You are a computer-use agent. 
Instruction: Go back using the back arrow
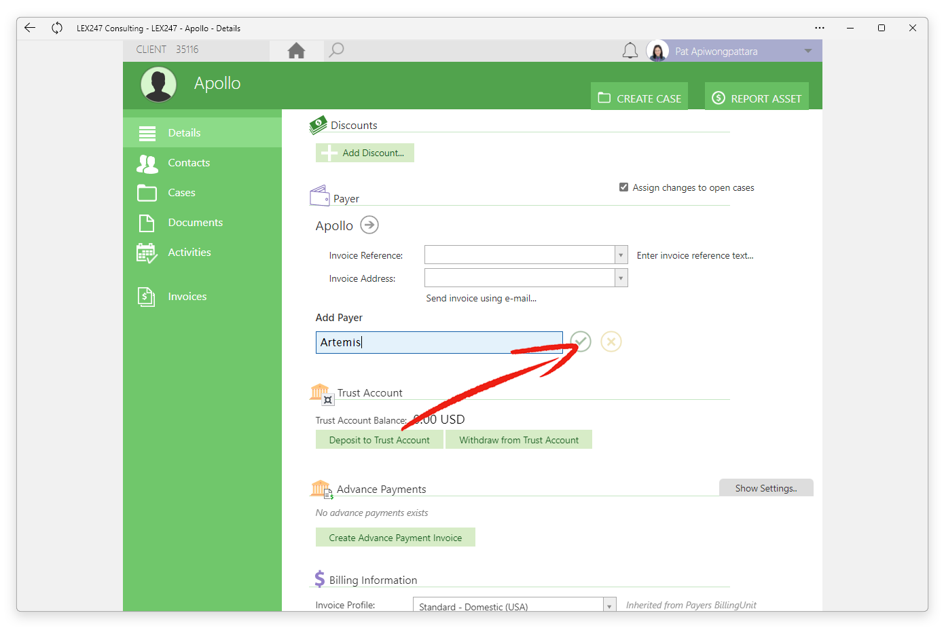(30, 28)
